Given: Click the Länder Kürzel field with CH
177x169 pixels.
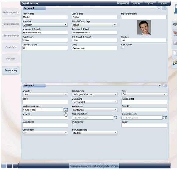Looking at the screenshot, I should [45, 48].
